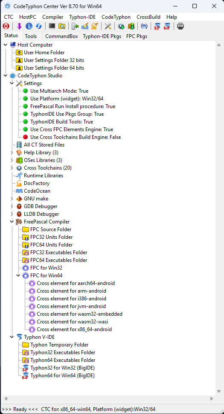Click the purple down-arrow toolbar icon
The height and width of the screenshot is (414, 224).
click(x=19, y=26)
